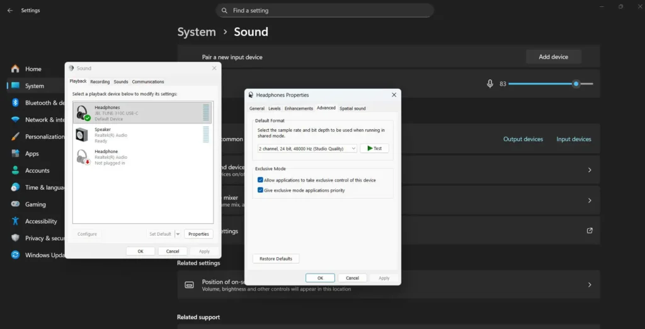Click the Privacy & security shield icon
645x329 pixels.
[15, 238]
